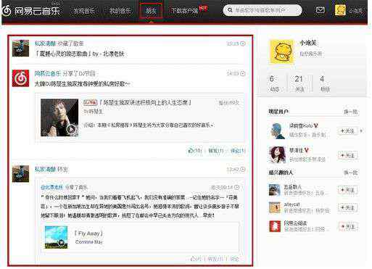
Task: Open the profile link under 小池芙 name
Action: (311, 54)
